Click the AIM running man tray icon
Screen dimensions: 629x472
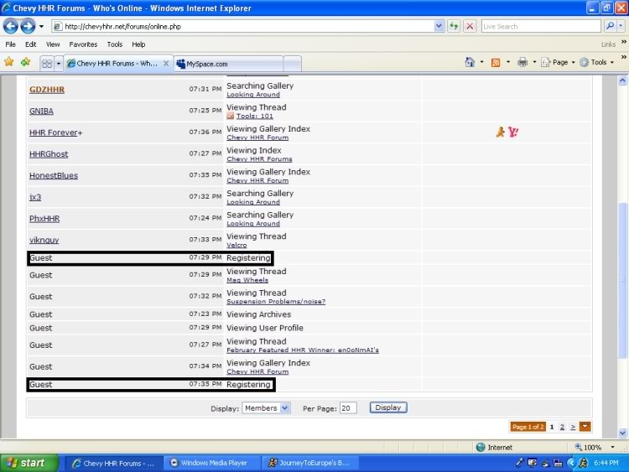[x=584, y=463]
